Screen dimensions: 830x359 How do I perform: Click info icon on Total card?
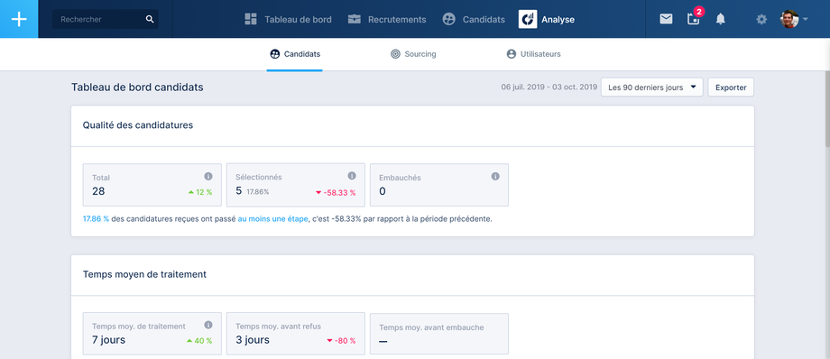[208, 176]
